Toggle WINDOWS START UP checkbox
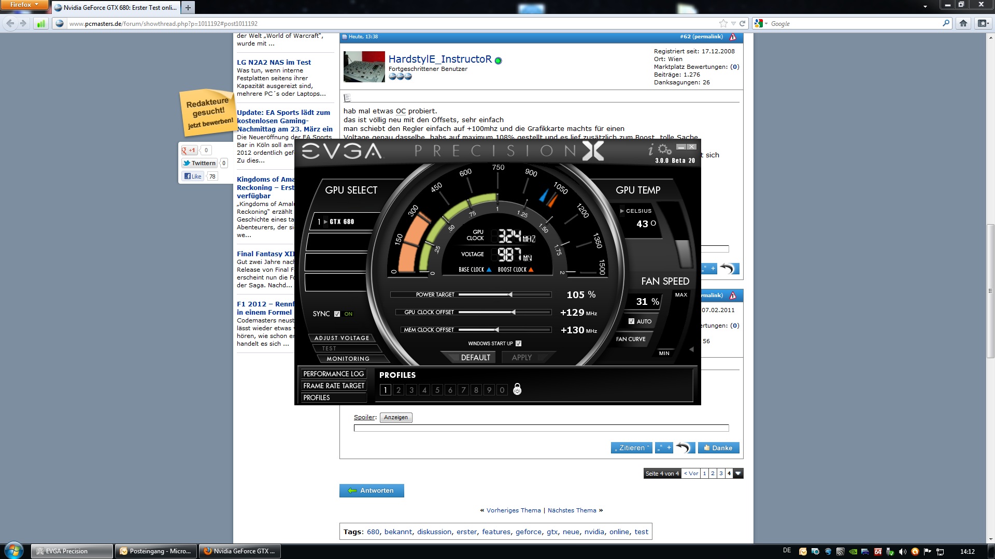This screenshot has height=559, width=995. pyautogui.click(x=519, y=343)
